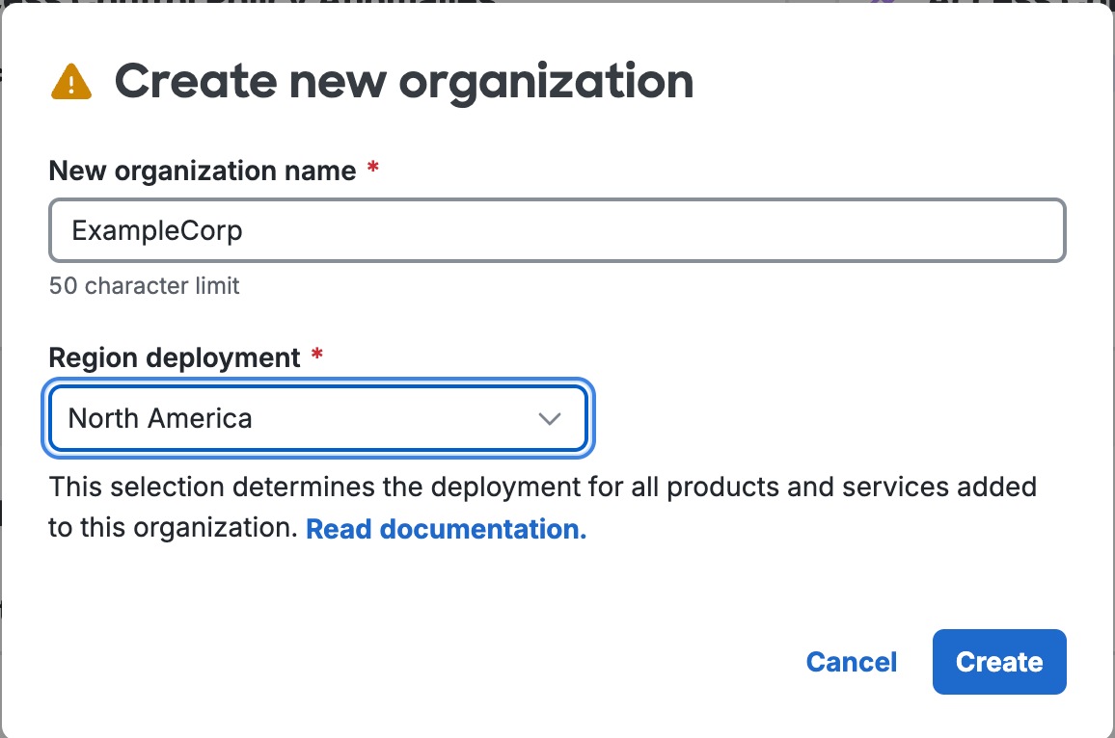Click the word organization in the dialog title
Image resolution: width=1115 pixels, height=738 pixels.
[546, 82]
